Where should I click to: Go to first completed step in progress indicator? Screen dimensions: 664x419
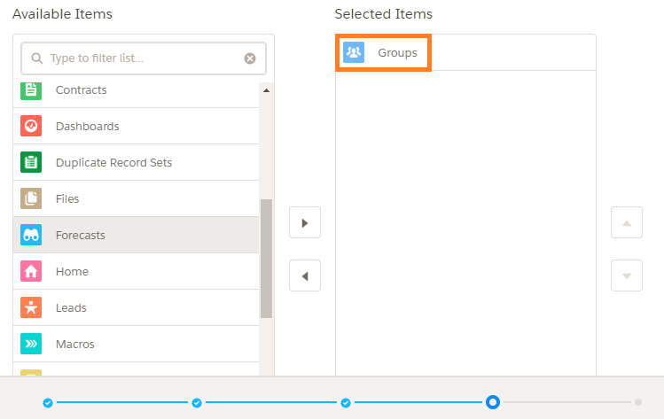coord(48,402)
